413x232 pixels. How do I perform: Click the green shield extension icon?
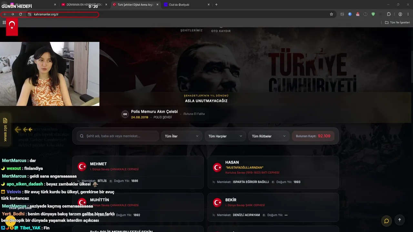click(373, 14)
